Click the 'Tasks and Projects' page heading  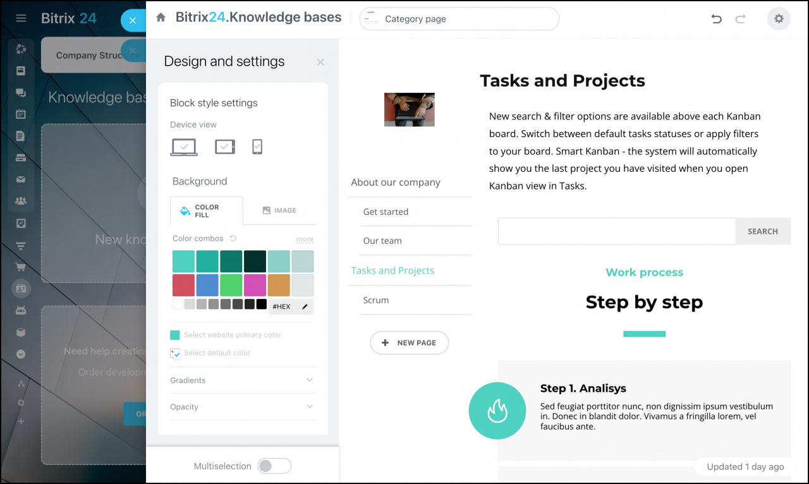(563, 81)
